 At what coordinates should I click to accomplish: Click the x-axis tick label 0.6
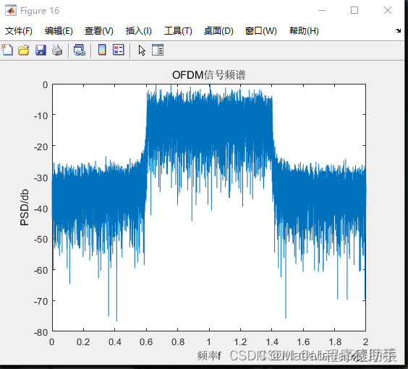[146, 342]
